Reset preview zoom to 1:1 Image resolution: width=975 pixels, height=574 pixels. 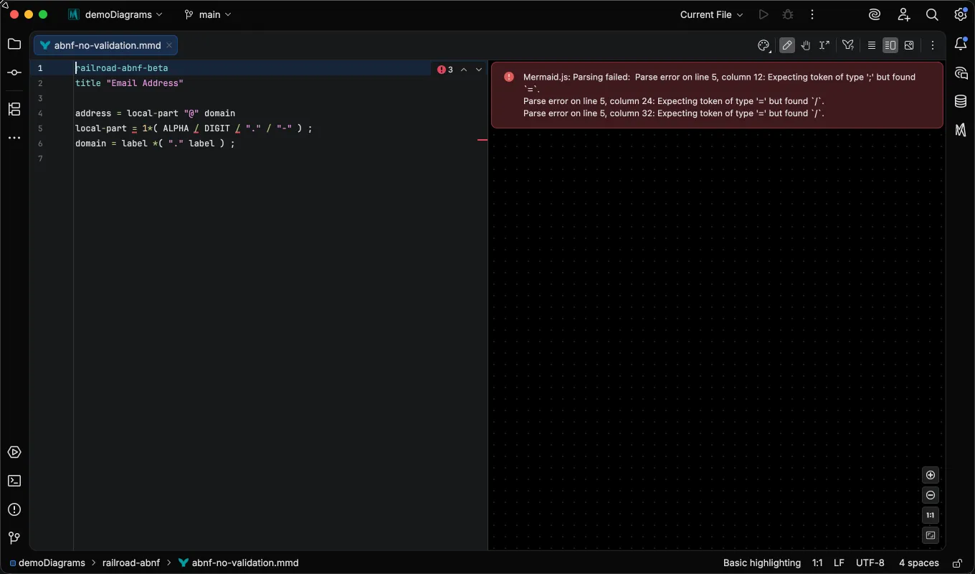[931, 515]
